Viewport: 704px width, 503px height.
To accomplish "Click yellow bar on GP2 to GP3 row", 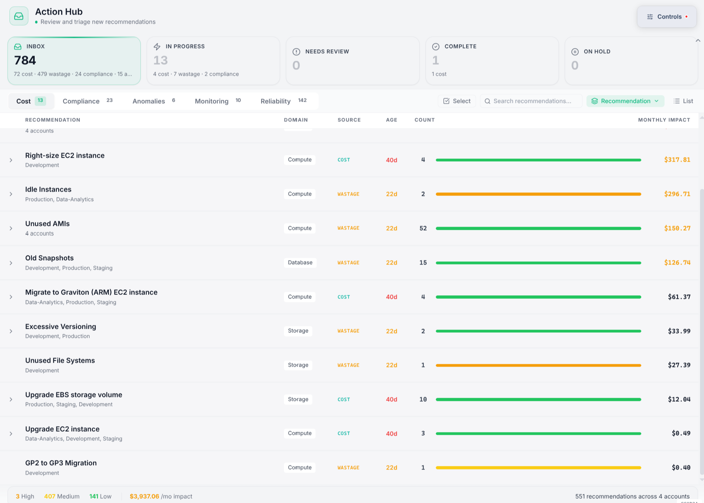I will [538, 468].
